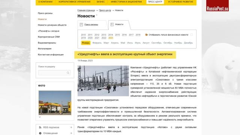Select the «Январь» month button
This screenshot has width=240, height=135.
pyautogui.click(x=86, y=43)
